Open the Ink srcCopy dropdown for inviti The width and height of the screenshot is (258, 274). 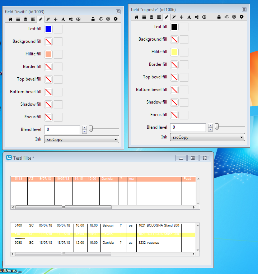[x=81, y=140]
